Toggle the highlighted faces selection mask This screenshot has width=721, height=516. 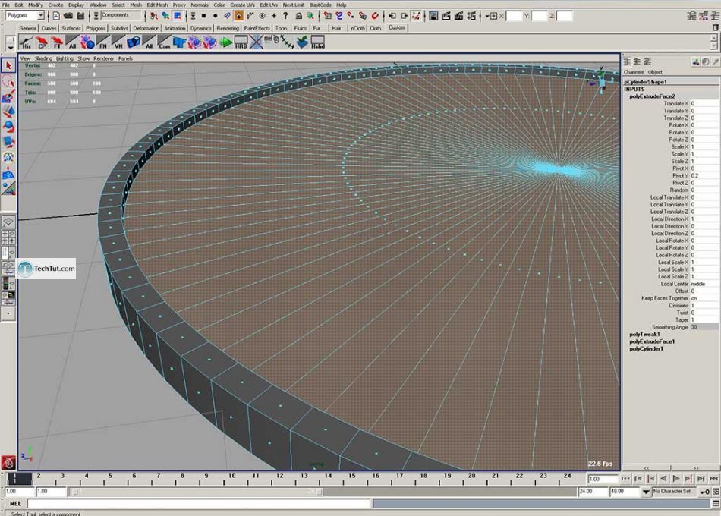tap(238, 16)
